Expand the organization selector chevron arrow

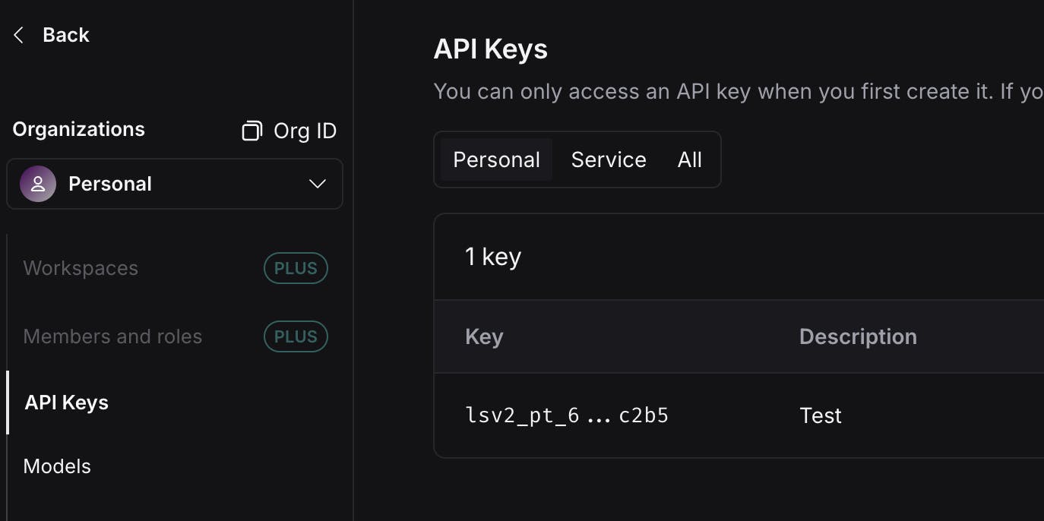pos(318,184)
